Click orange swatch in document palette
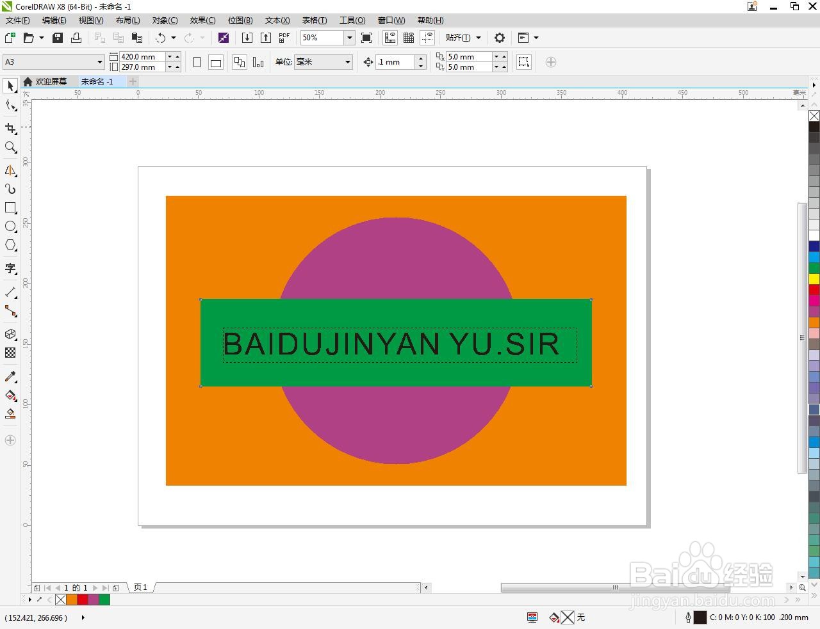This screenshot has width=820, height=629. point(72,600)
